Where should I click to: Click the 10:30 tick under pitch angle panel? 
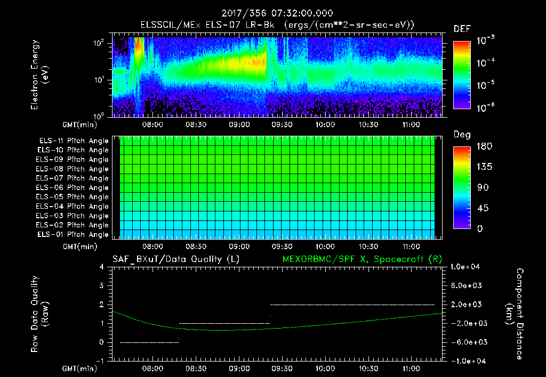click(368, 247)
